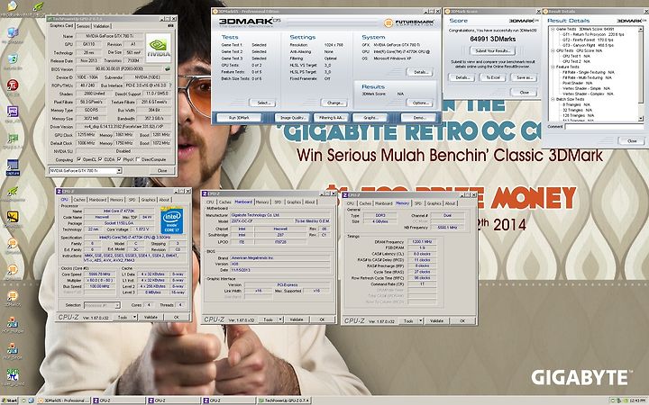The width and height of the screenshot is (649, 405).
Task: Click Run 3DMark button
Action: (239, 118)
